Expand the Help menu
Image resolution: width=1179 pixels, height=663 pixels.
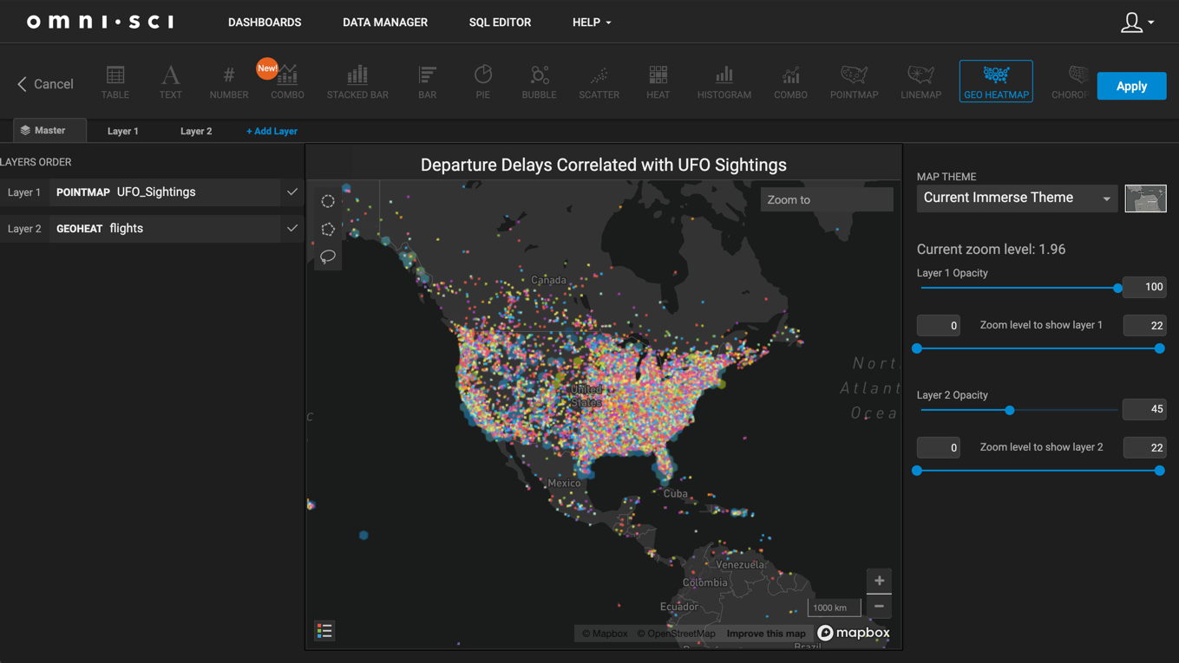click(x=592, y=23)
